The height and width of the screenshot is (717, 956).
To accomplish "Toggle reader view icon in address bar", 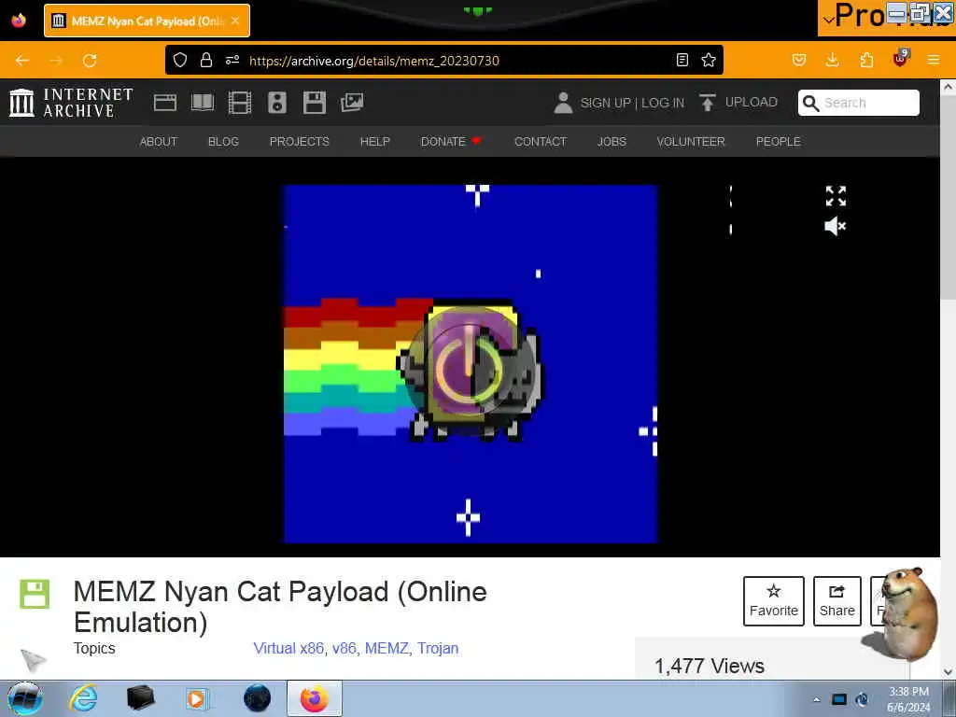I will click(x=682, y=60).
